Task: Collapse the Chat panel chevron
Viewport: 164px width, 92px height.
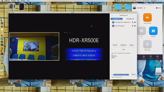Action: point(112,50)
